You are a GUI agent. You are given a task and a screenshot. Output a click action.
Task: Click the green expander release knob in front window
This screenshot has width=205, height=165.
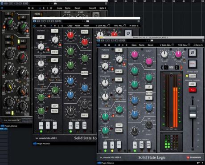coord(105,130)
